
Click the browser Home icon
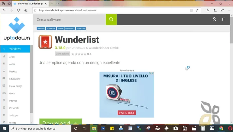click(x=26, y=10)
